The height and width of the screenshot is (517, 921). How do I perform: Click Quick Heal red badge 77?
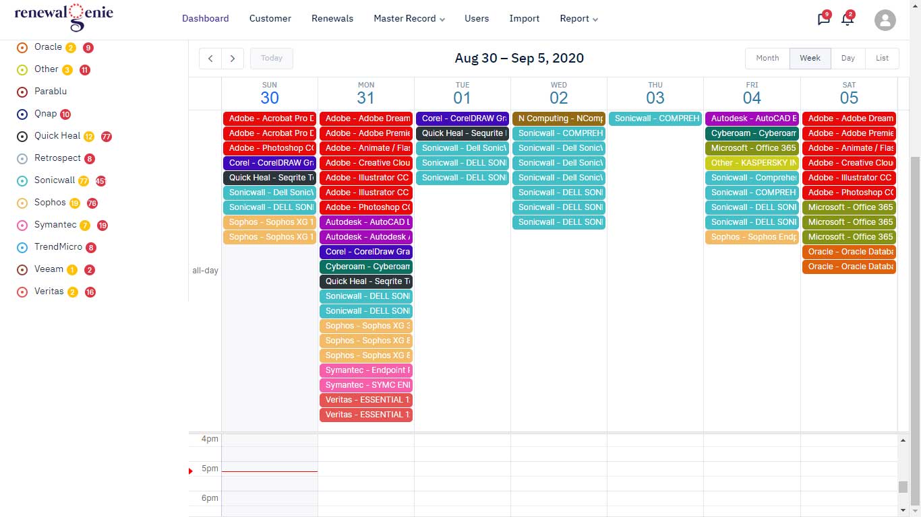pos(107,137)
